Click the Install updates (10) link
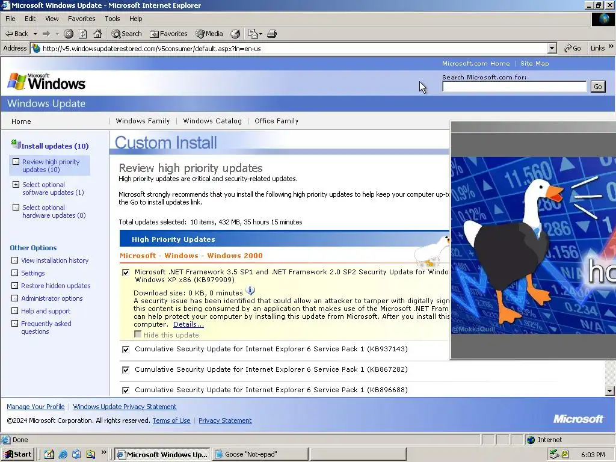 tap(55, 146)
